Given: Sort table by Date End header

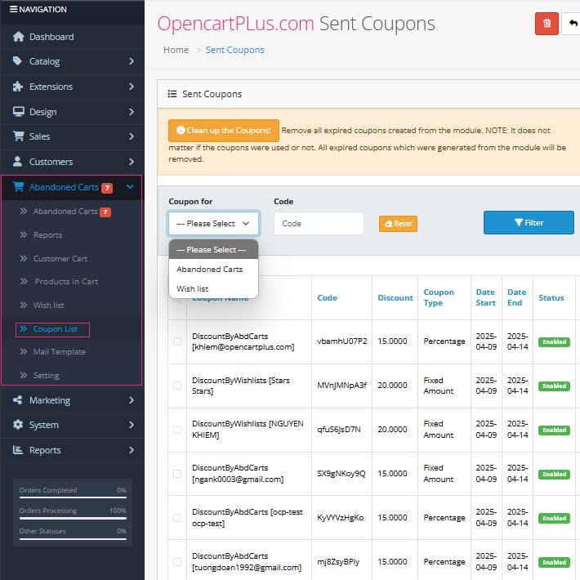Looking at the screenshot, I should 517,297.
